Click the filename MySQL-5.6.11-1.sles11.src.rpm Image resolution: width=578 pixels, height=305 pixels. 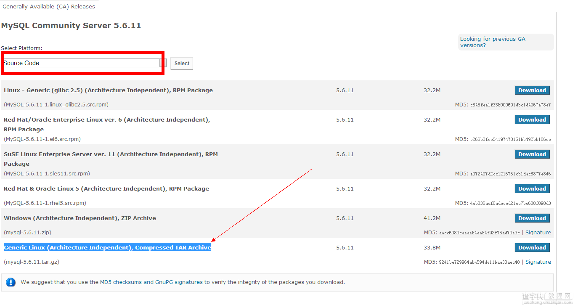[47, 174]
